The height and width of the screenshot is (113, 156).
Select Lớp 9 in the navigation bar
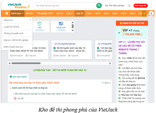pos(89,13)
